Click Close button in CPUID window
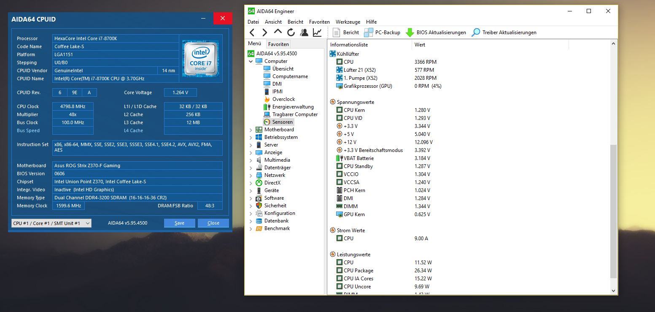Image resolution: width=655 pixels, height=312 pixels. [x=213, y=223]
